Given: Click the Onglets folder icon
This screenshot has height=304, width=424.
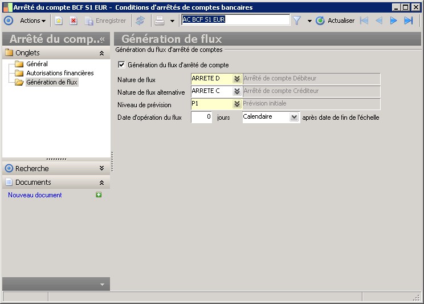Looking at the screenshot, I should click(x=9, y=52).
